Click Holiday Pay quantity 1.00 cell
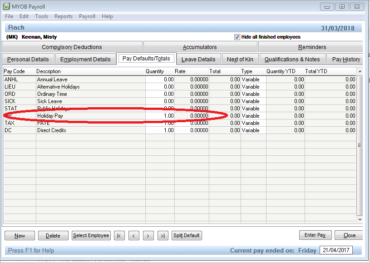370x263 pixels. [160, 116]
